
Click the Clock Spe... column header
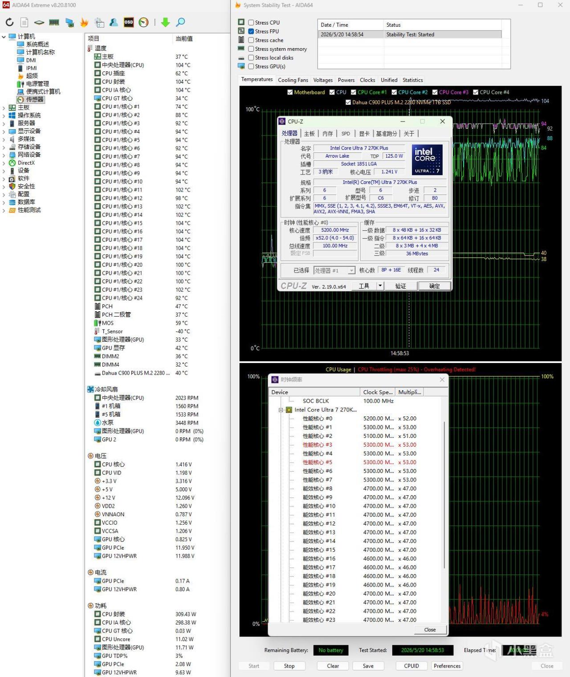tap(378, 392)
